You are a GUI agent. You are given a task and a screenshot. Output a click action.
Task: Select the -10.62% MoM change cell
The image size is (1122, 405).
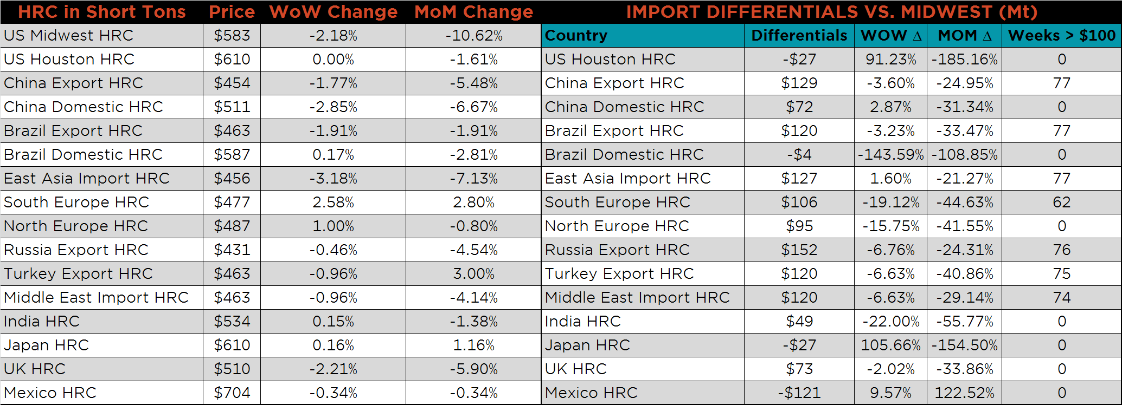473,36
